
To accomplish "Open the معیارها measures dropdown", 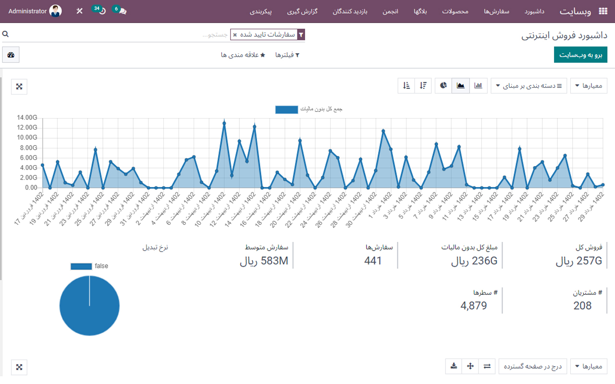I will pos(590,85).
